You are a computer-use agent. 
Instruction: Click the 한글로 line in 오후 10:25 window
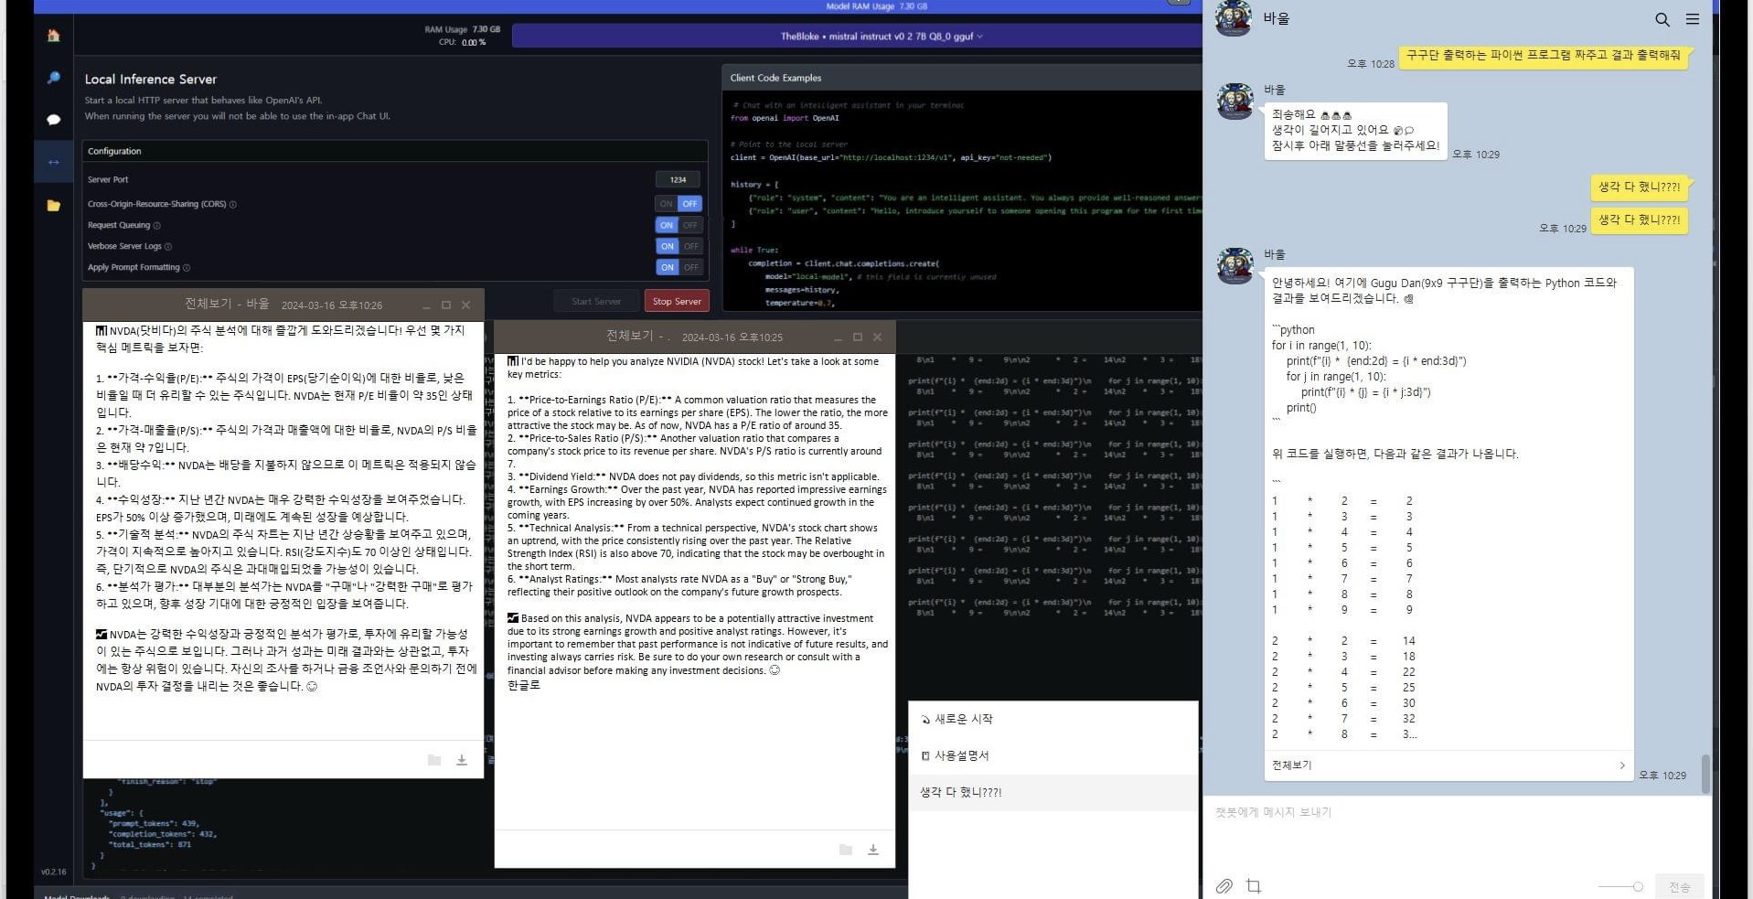[524, 685]
